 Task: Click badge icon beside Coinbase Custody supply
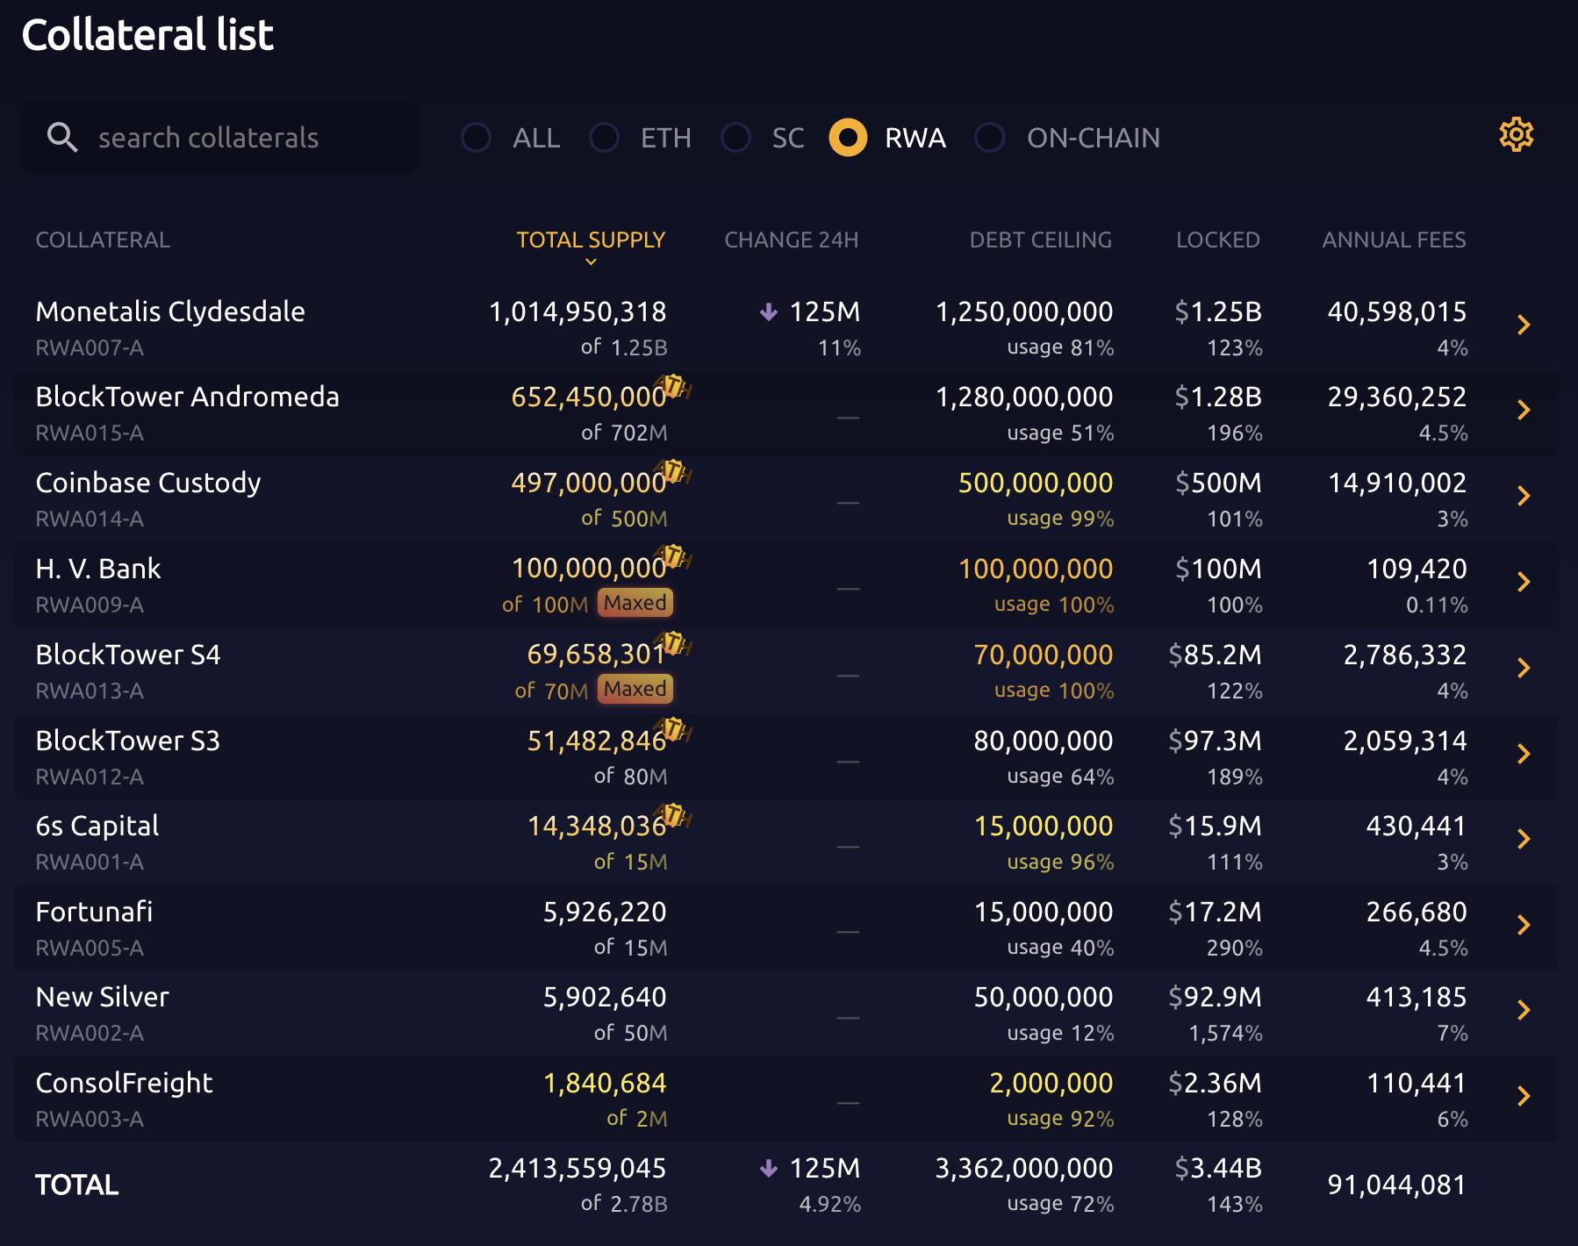click(x=674, y=472)
